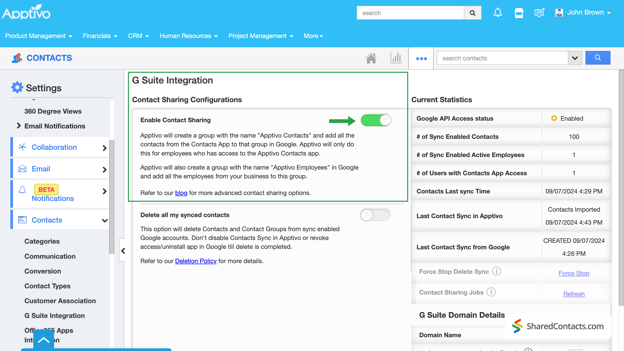Open Conversion settings
Viewport: 624px width, 351px height.
point(43,271)
